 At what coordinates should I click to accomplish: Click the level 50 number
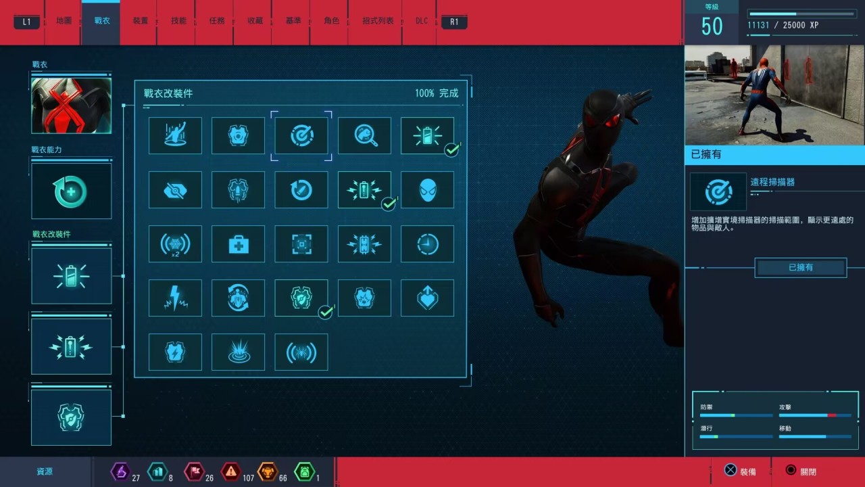pos(712,26)
